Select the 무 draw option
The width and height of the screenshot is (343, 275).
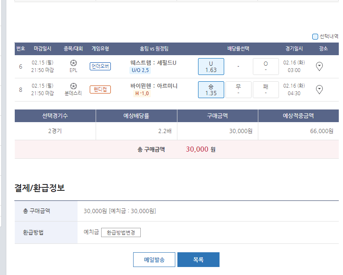coord(238,90)
